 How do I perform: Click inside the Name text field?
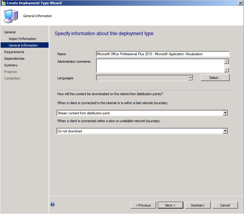[162, 54]
